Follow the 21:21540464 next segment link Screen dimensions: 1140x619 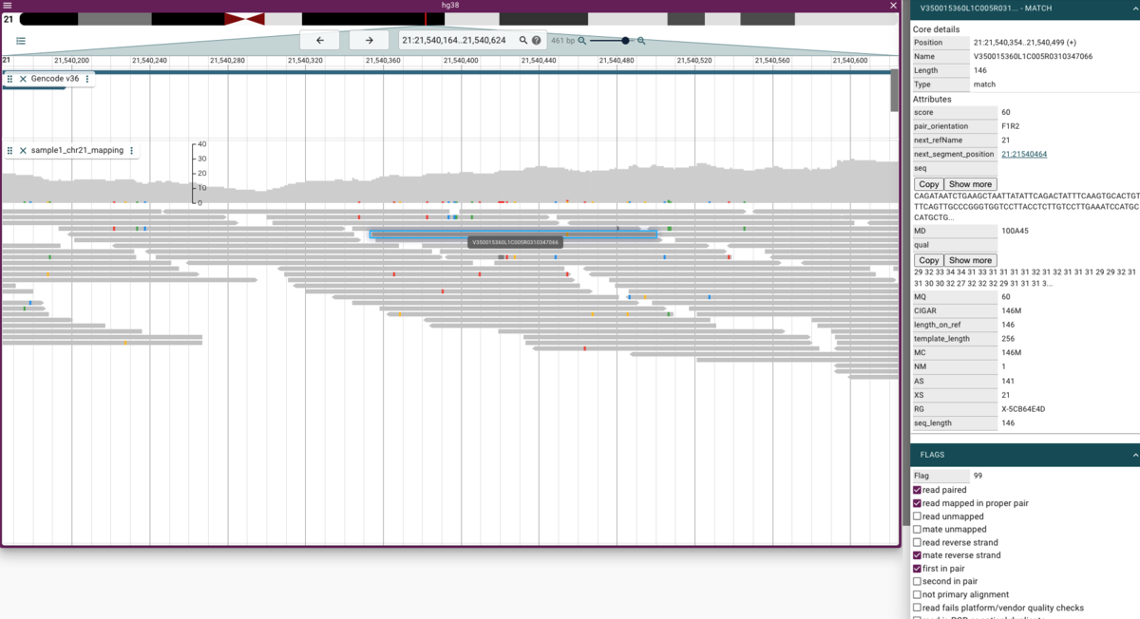point(1024,154)
